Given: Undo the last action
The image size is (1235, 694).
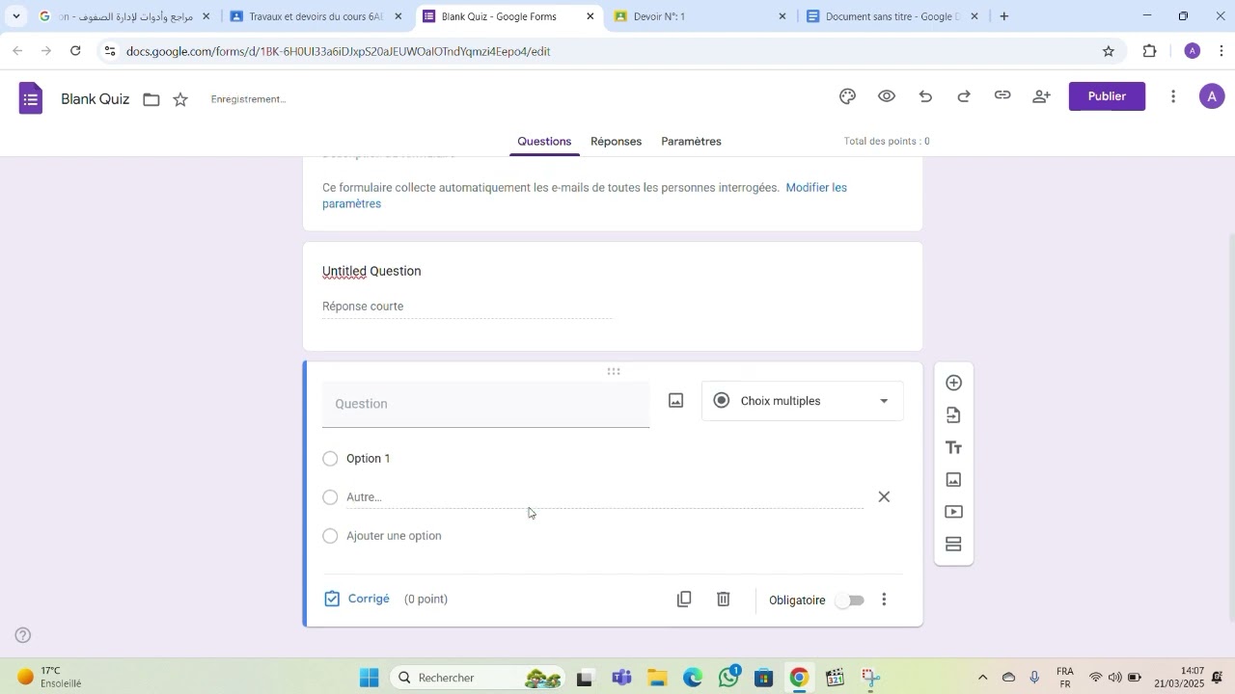Looking at the screenshot, I should pyautogui.click(x=925, y=96).
